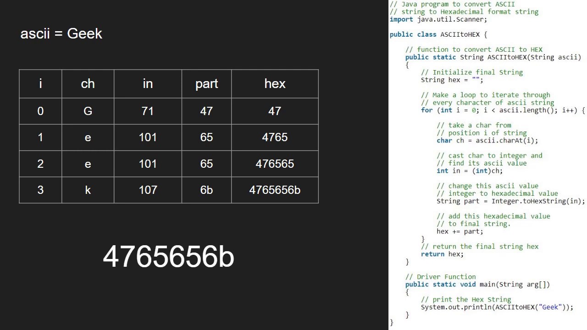
Task: Click the "4765" hex cell
Action: [x=275, y=137]
